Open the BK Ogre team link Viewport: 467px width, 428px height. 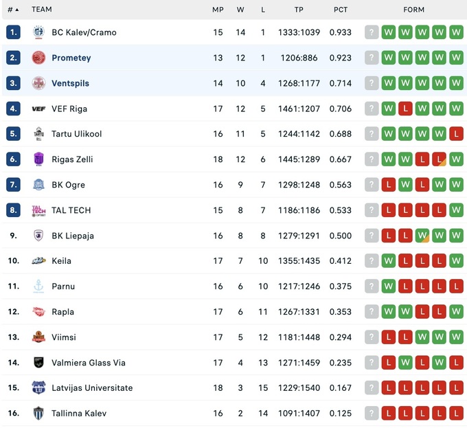69,185
